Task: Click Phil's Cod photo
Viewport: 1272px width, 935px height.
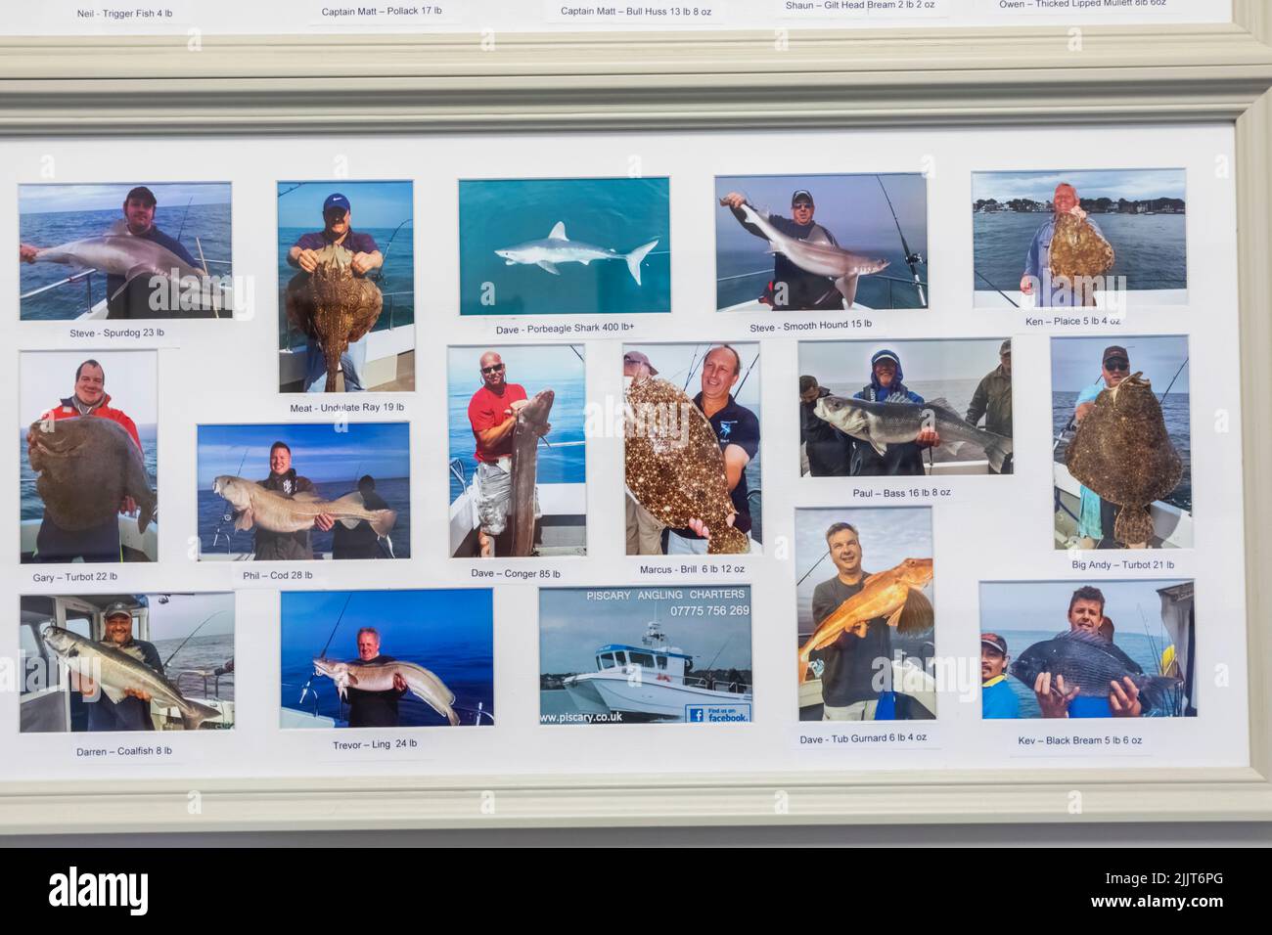Action: pyautogui.click(x=303, y=491)
